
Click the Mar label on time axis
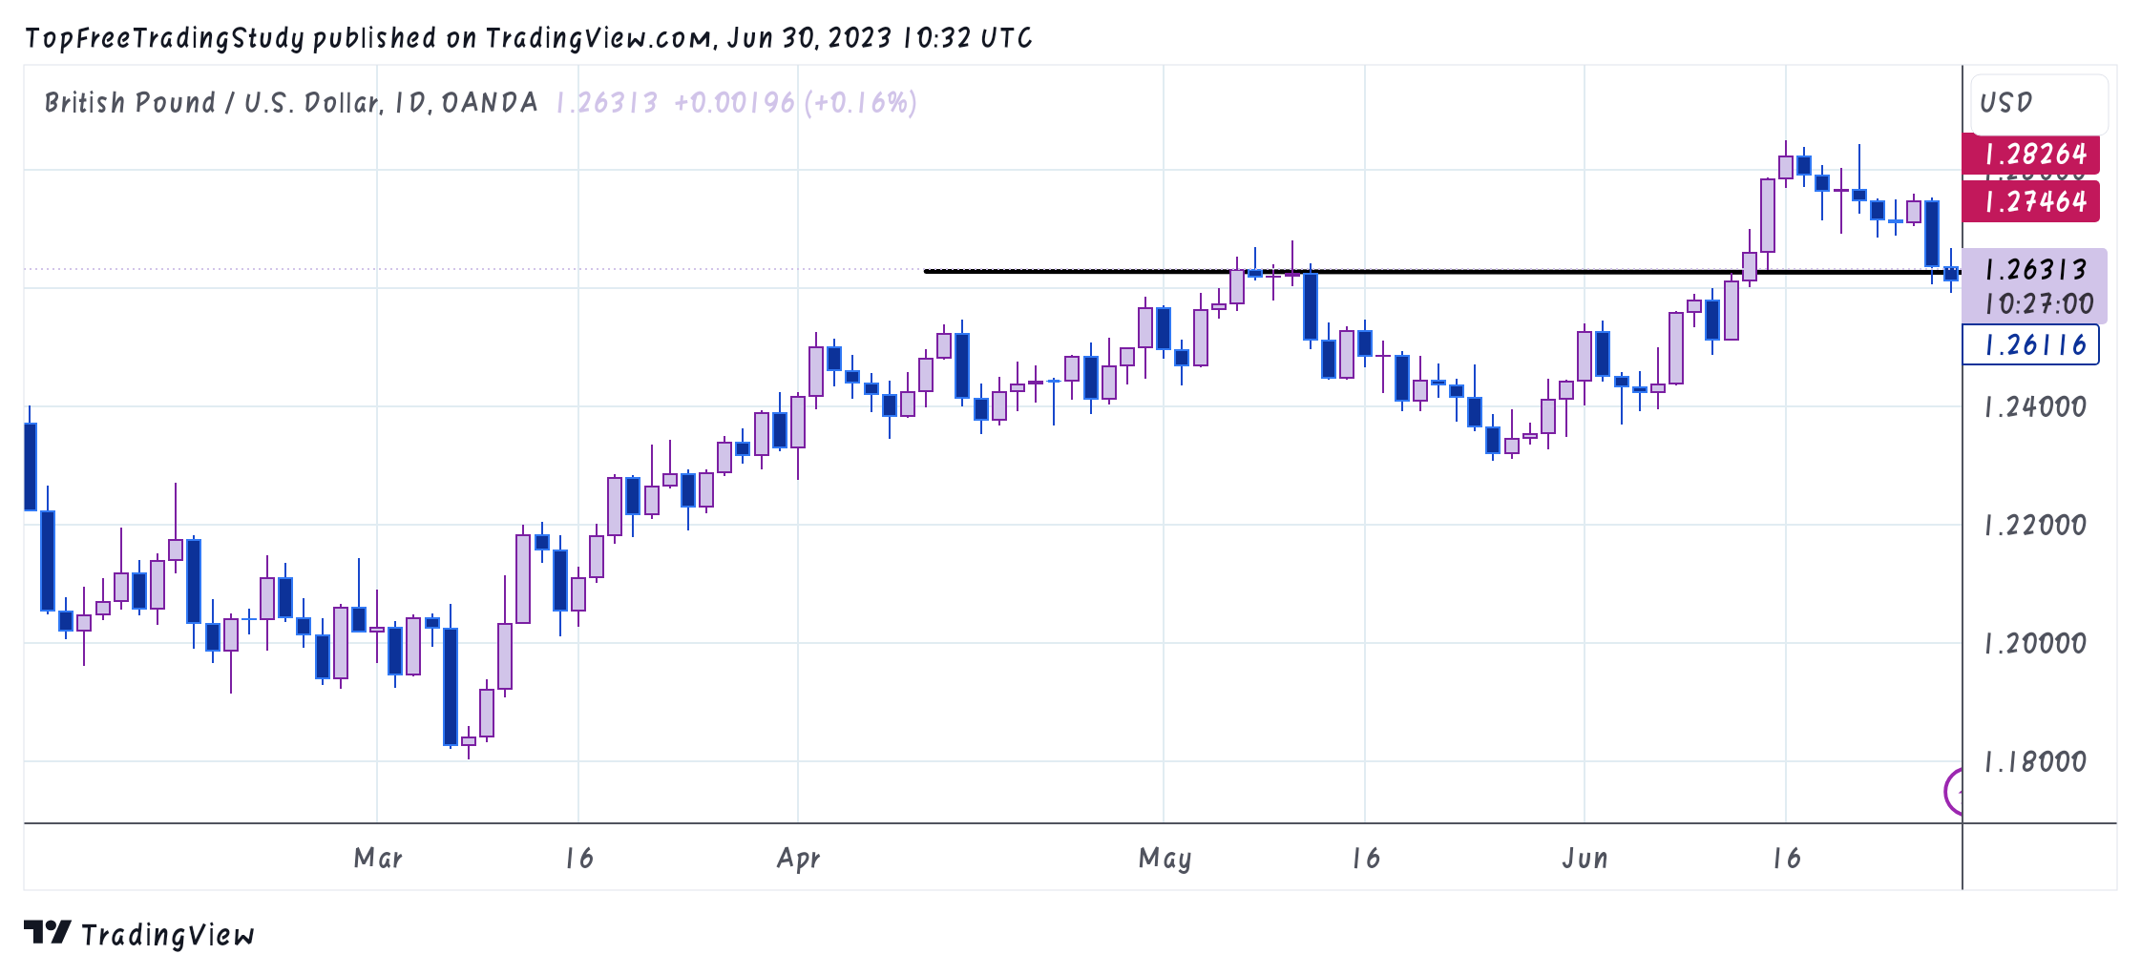tap(378, 859)
